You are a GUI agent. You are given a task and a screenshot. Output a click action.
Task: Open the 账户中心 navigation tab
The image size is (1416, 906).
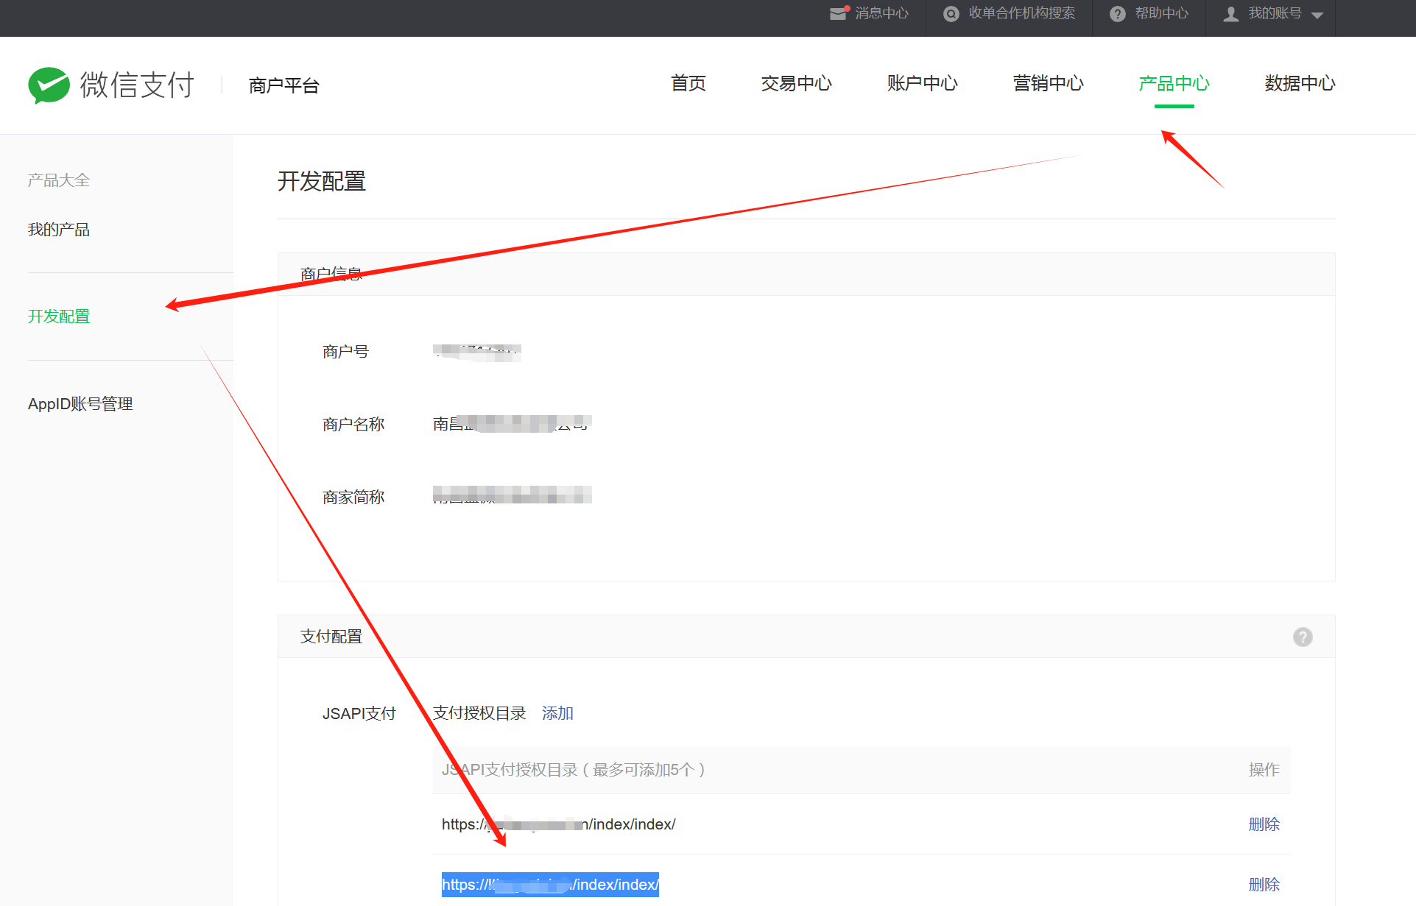(922, 83)
